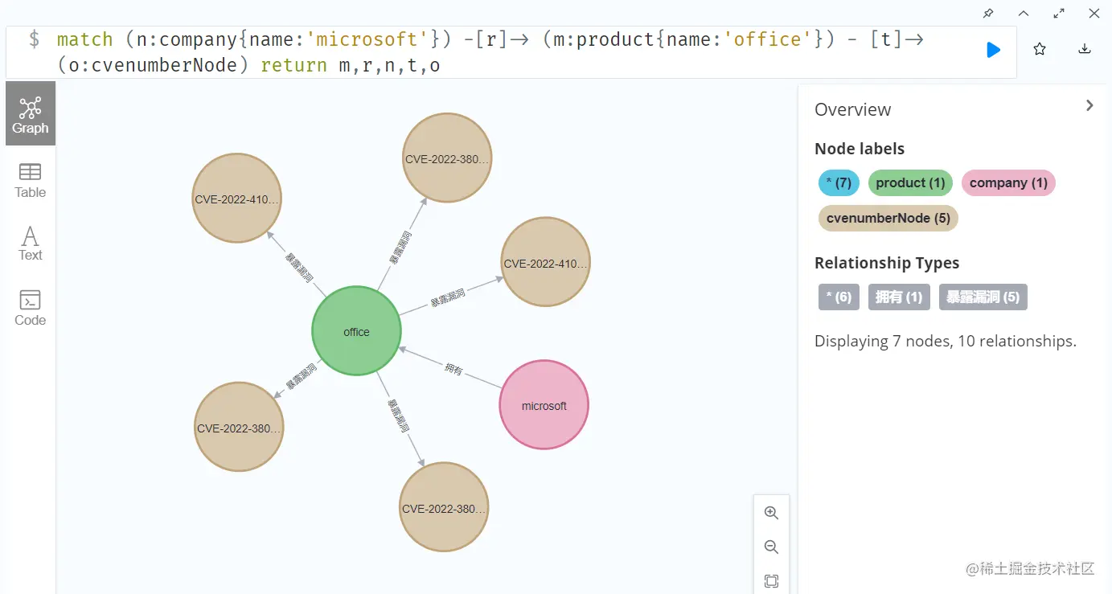
Task: Run the Cypher query with play button
Action: coord(993,50)
